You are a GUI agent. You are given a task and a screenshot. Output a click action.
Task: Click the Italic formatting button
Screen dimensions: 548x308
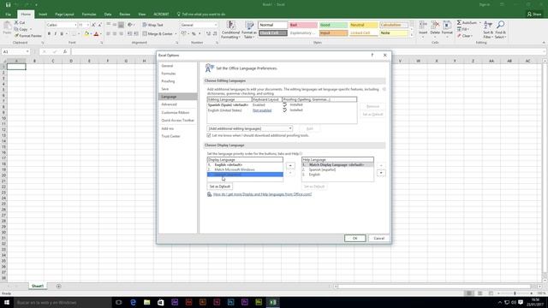pyautogui.click(x=55, y=34)
